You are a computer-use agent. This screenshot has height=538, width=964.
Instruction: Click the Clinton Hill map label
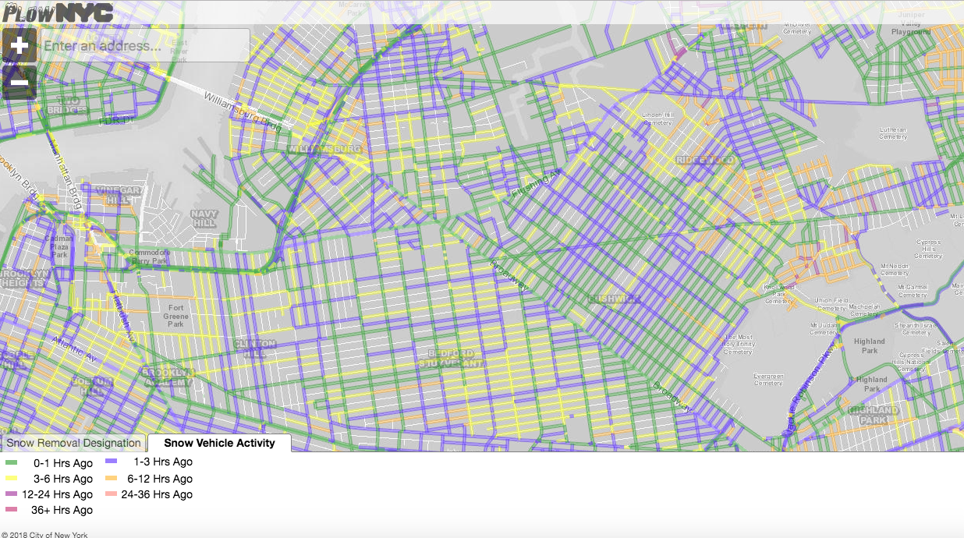[x=254, y=348]
